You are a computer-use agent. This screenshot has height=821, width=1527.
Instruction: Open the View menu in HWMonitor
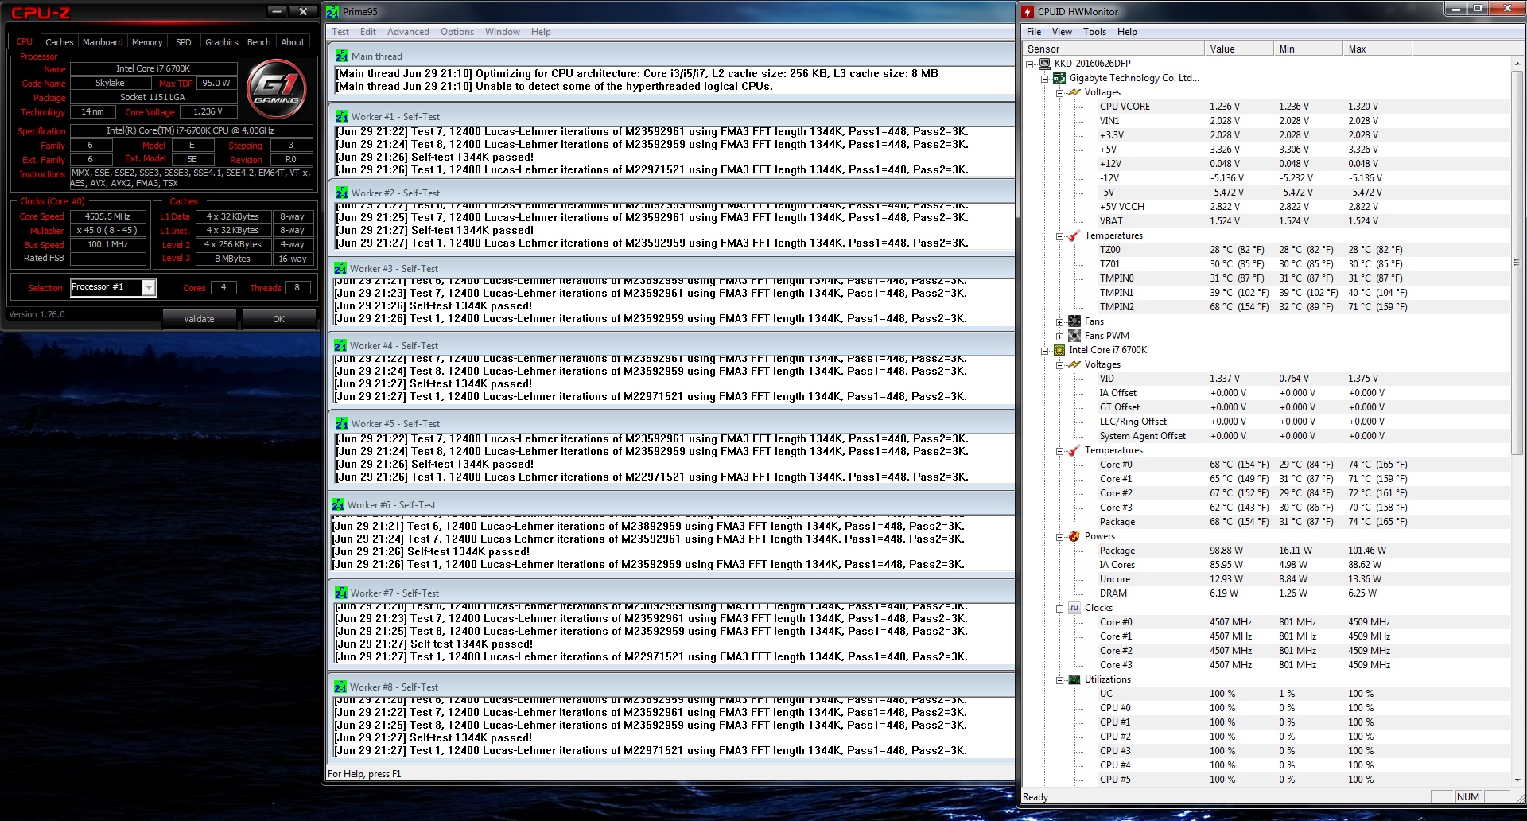(x=1062, y=32)
